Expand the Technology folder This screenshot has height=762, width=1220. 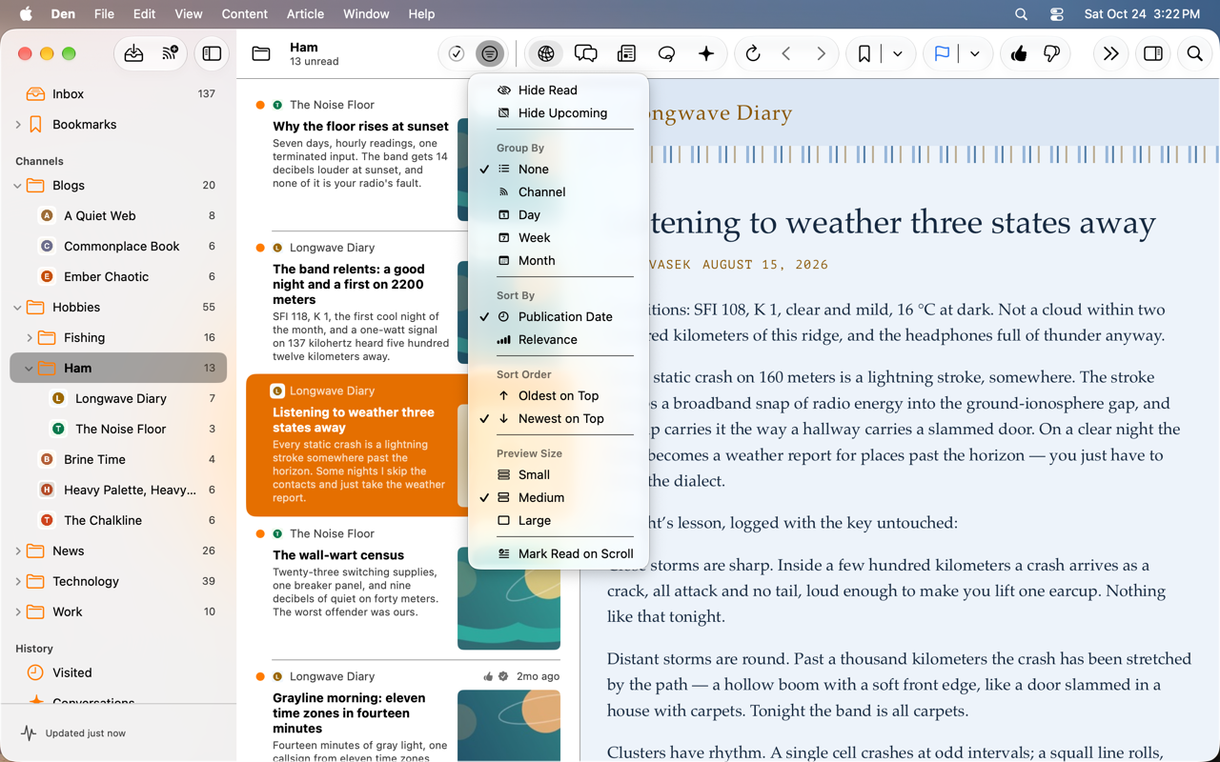18,582
